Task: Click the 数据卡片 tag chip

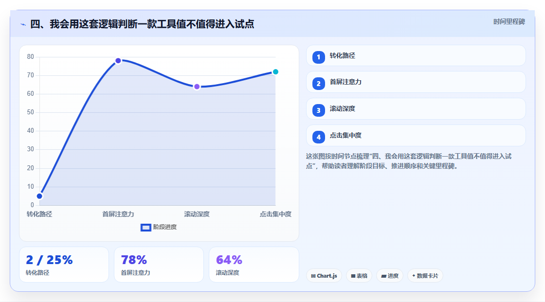Action: pos(425,276)
